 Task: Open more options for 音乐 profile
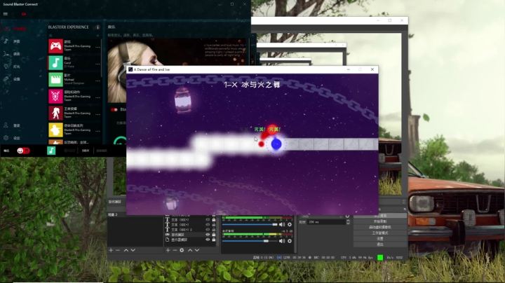[x=97, y=64]
